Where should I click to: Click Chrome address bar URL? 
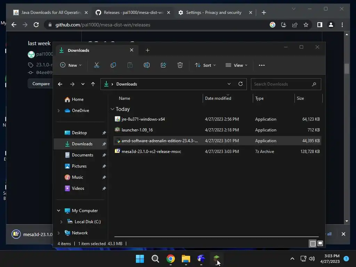[x=103, y=25]
